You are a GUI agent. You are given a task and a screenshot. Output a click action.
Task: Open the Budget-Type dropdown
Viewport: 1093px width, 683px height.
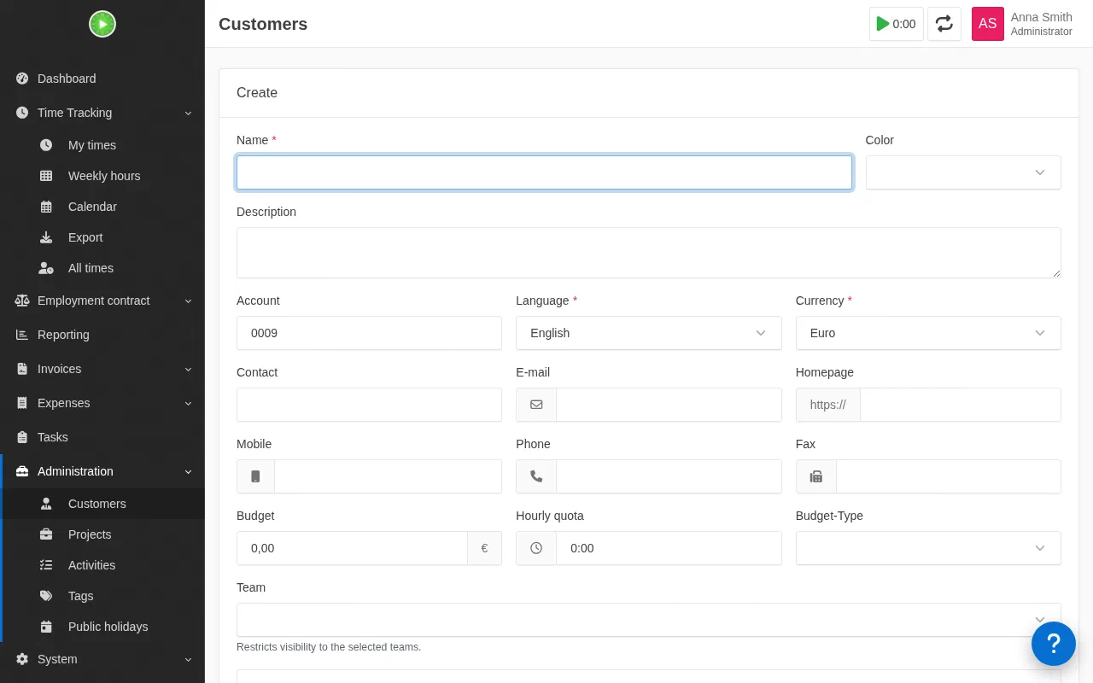click(928, 548)
